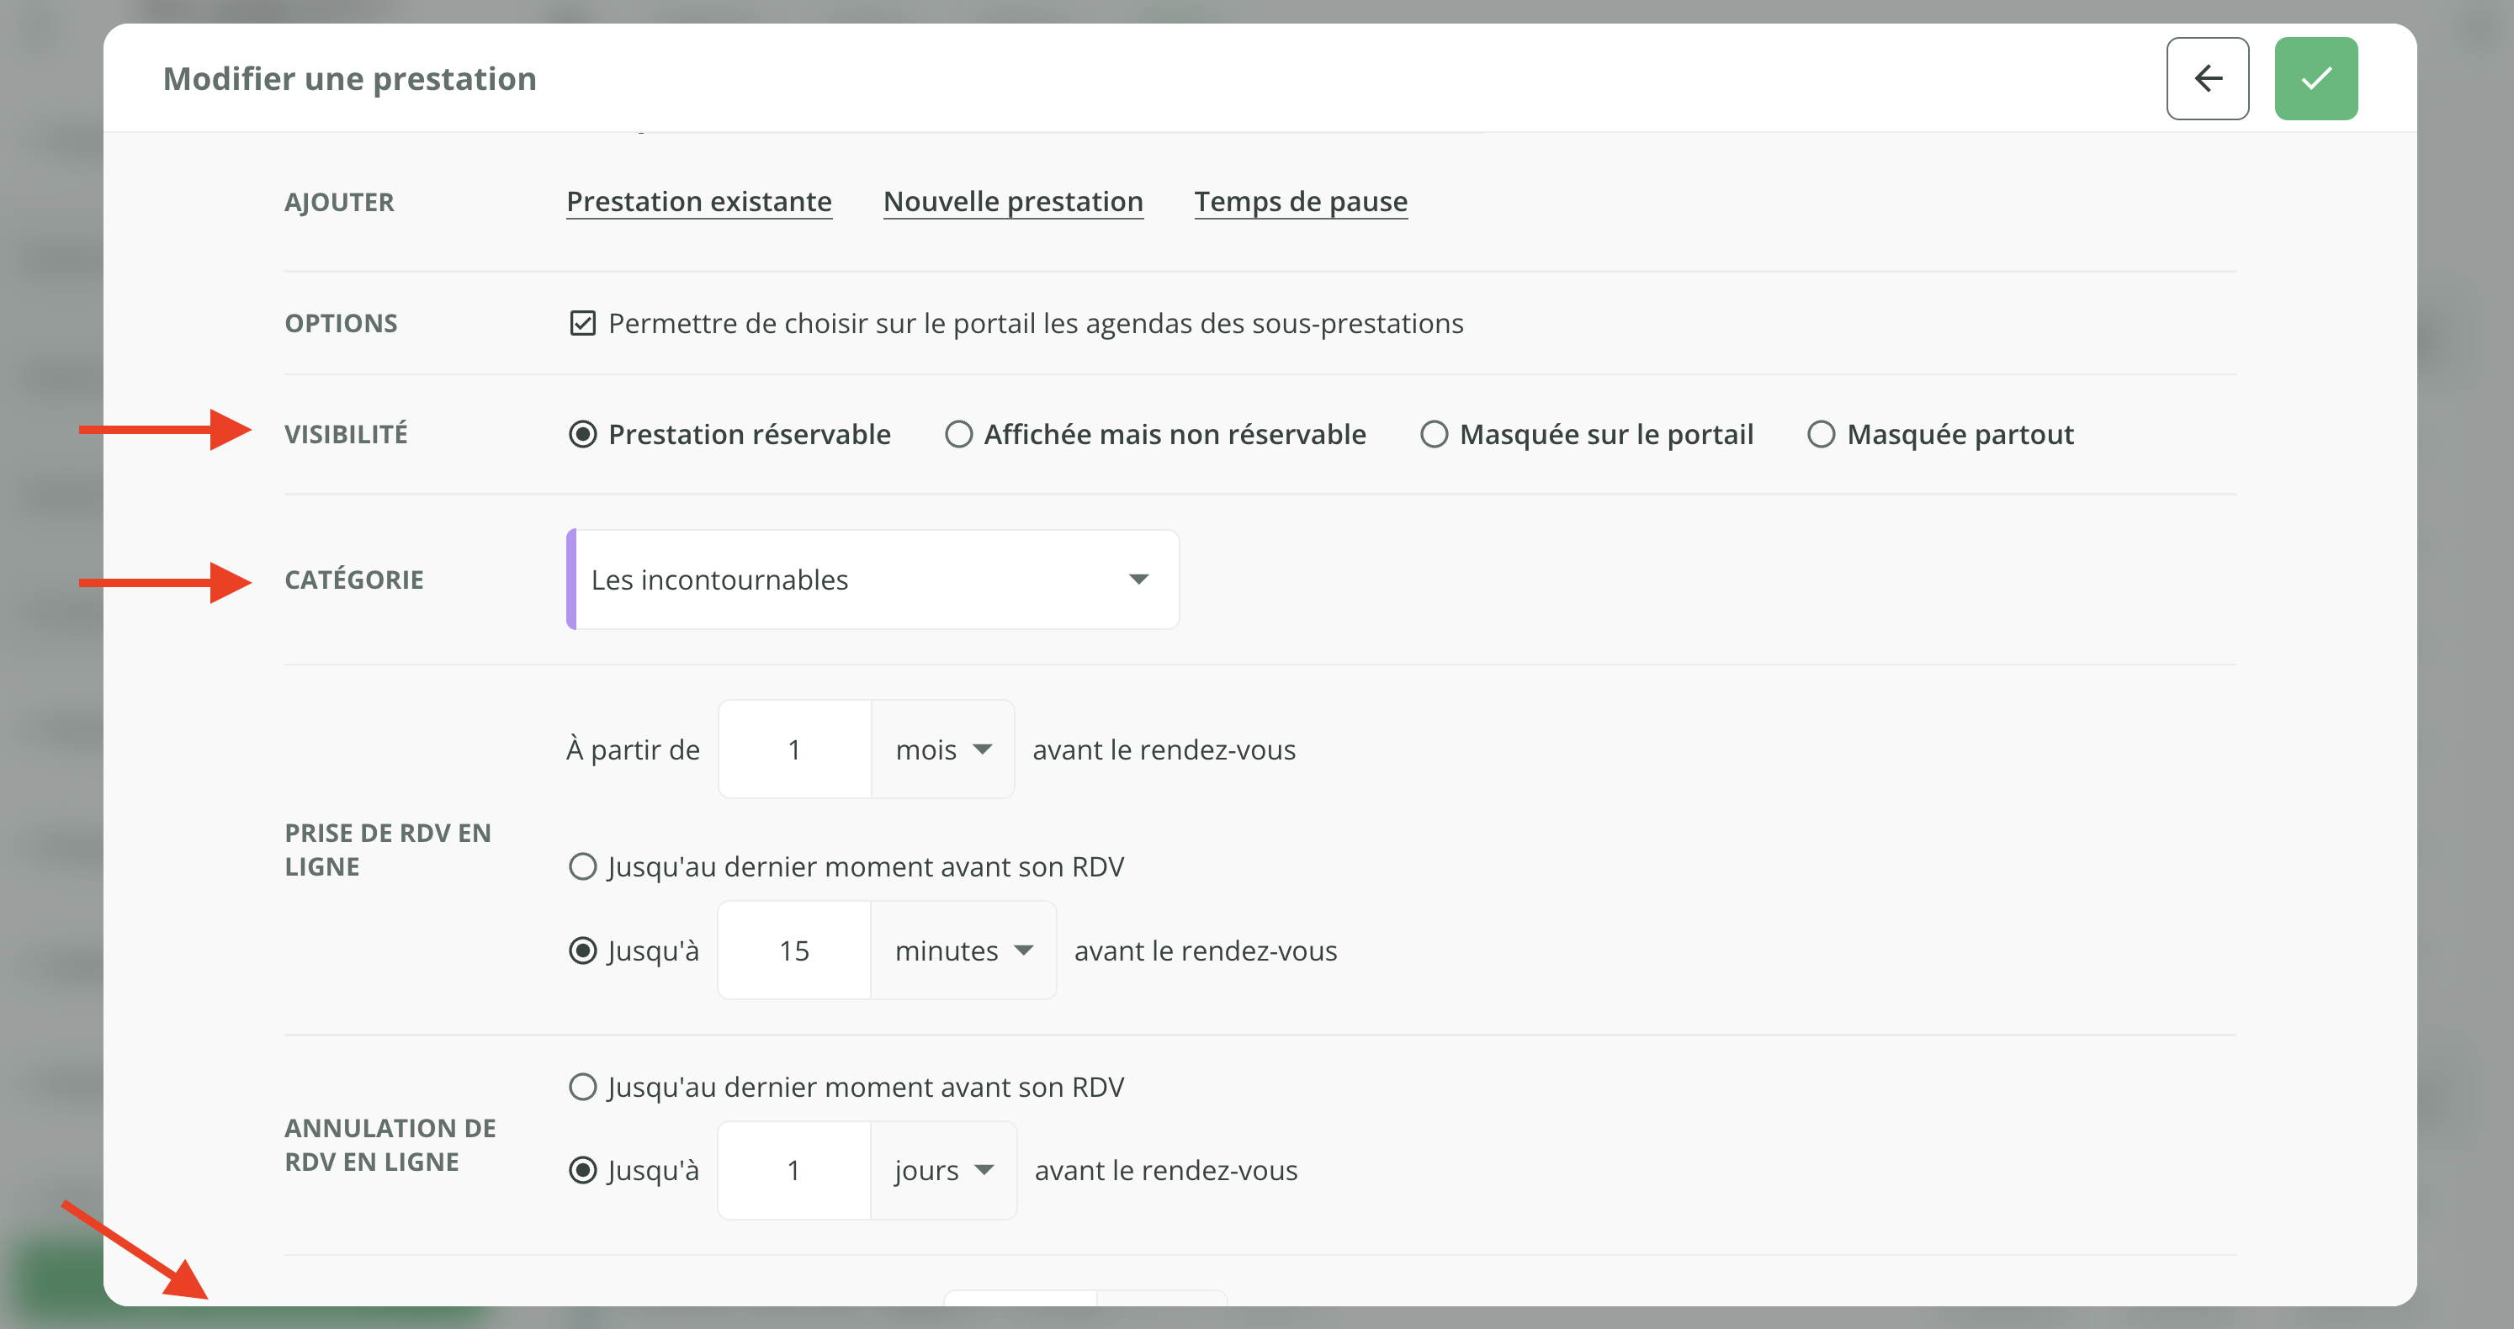Click the back arrow button
The width and height of the screenshot is (2514, 1329).
pos(2207,78)
